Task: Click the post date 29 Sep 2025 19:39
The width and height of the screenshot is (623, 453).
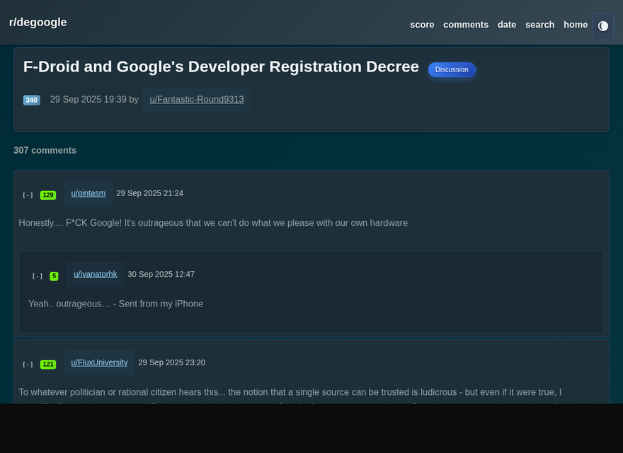Action: pyautogui.click(x=88, y=99)
